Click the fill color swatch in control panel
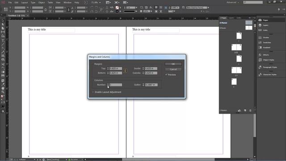286x161 pixels. (117, 8)
